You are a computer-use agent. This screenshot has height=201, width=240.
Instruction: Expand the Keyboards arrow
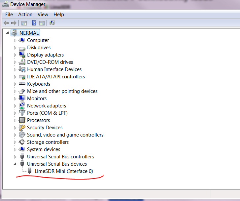coord(15,84)
